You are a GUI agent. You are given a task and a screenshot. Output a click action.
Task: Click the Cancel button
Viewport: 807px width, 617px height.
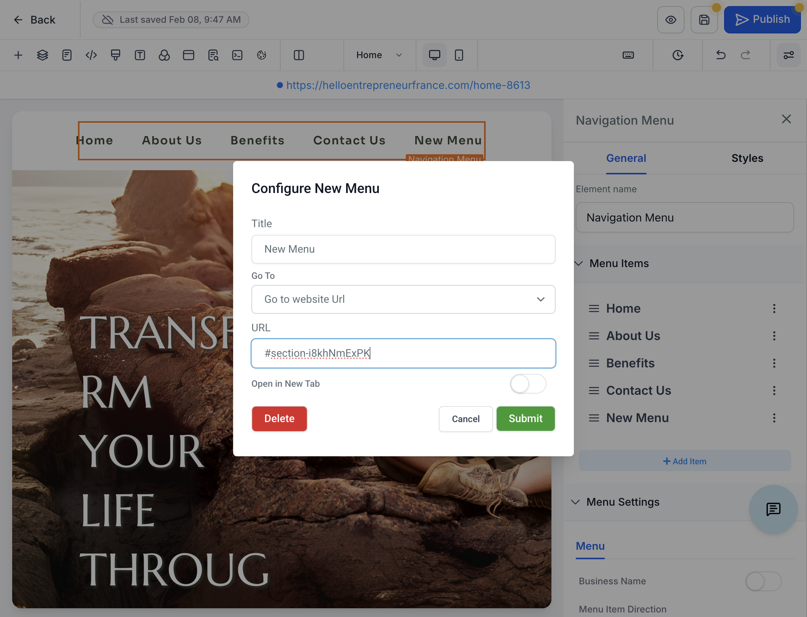[465, 419]
